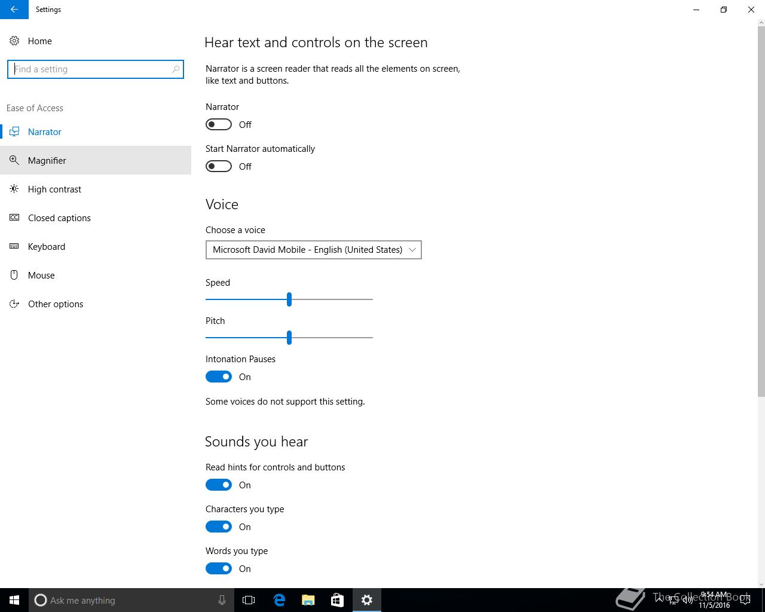Click the volume speaker tray icon
Viewport: 765px width, 612px height.
[x=688, y=600]
